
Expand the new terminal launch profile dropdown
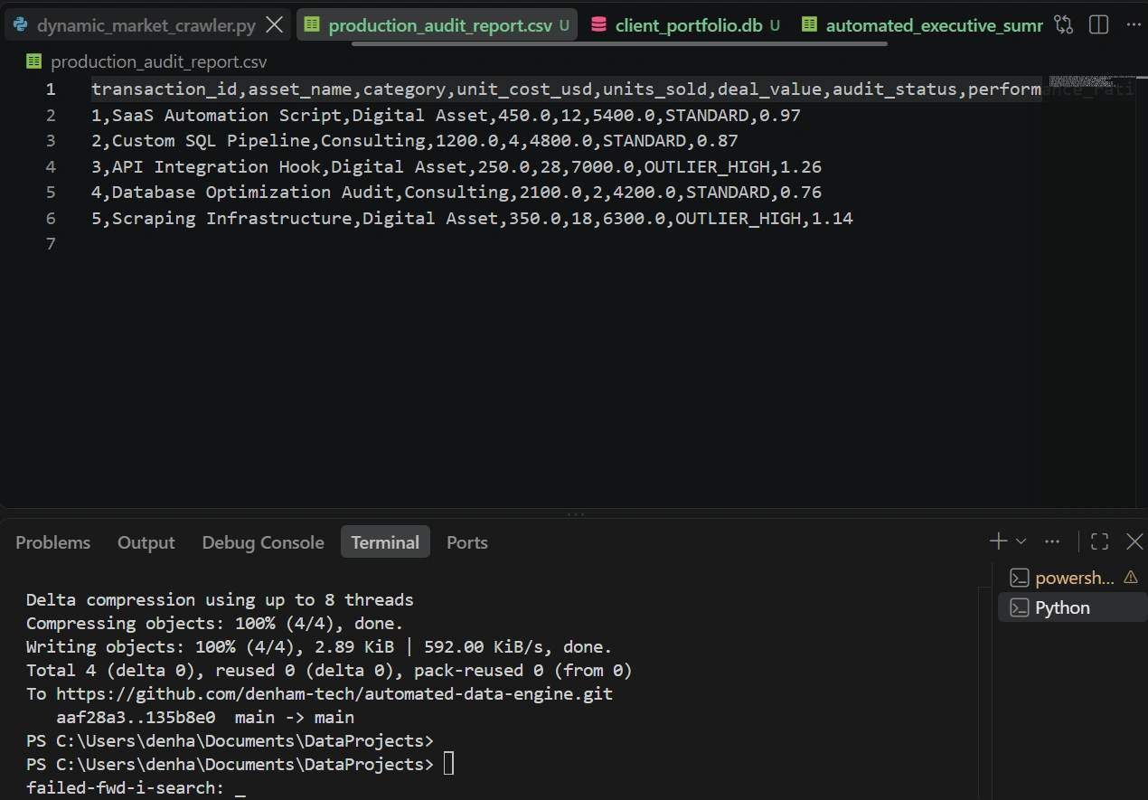pos(1021,541)
